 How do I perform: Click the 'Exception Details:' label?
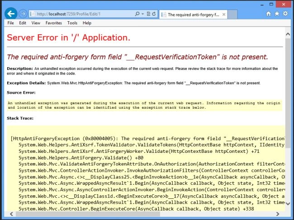click(26, 83)
